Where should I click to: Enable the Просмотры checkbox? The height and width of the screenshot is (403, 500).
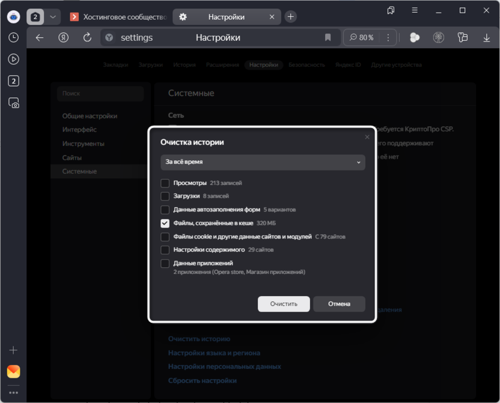coord(165,183)
